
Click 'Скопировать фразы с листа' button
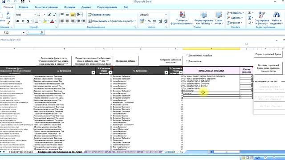(53, 61)
